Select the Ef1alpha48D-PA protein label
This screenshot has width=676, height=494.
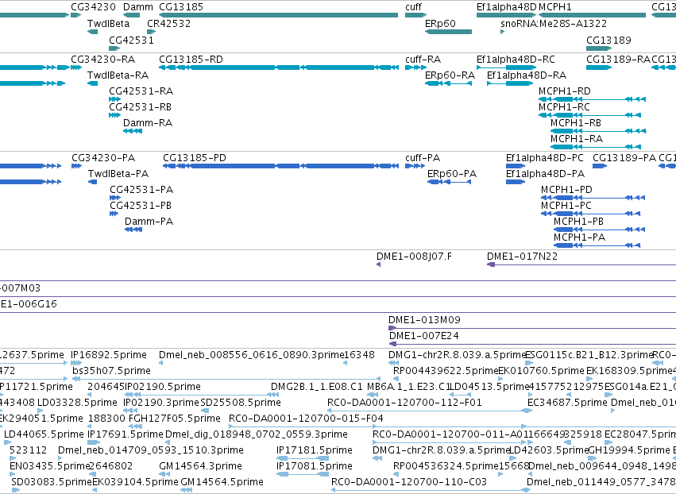click(x=546, y=174)
